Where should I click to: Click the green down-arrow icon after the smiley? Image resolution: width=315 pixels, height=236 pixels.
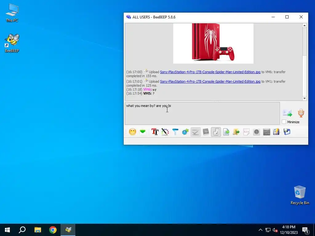click(x=143, y=132)
